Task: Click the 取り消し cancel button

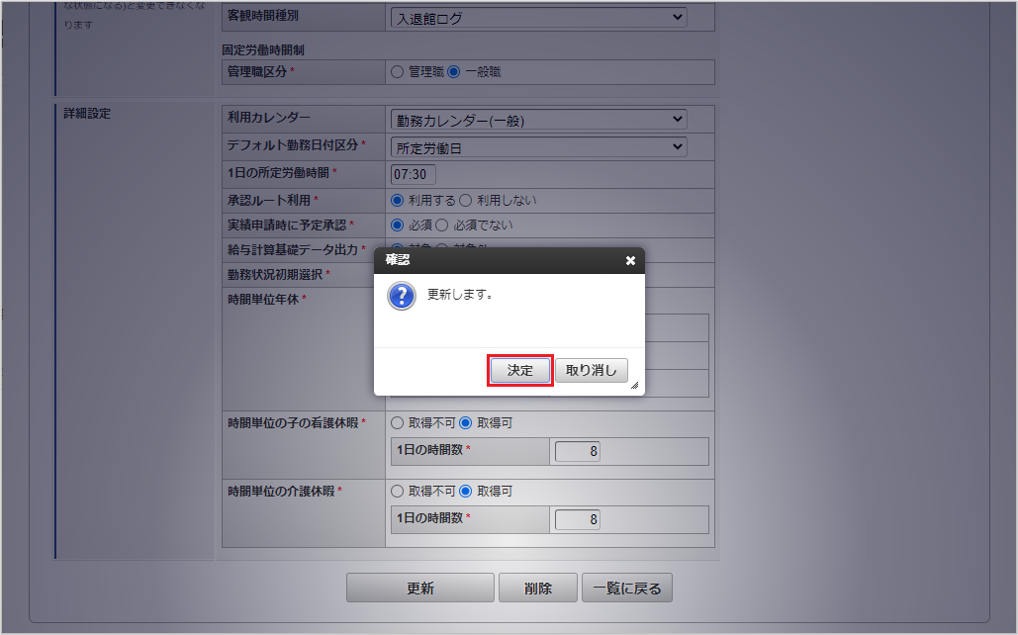Action: coord(591,370)
